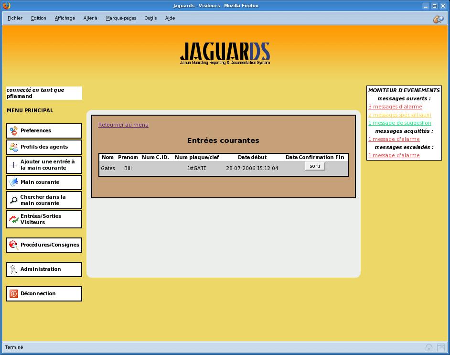Maximize the Firefox window
This screenshot has width=450, height=355.
point(435,6)
